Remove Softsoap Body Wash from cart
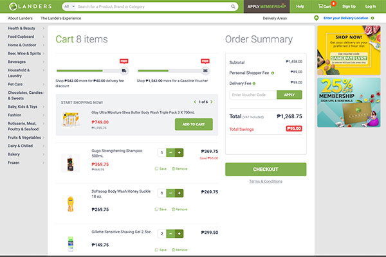Viewport: 386px width, 257px height. coord(179,209)
